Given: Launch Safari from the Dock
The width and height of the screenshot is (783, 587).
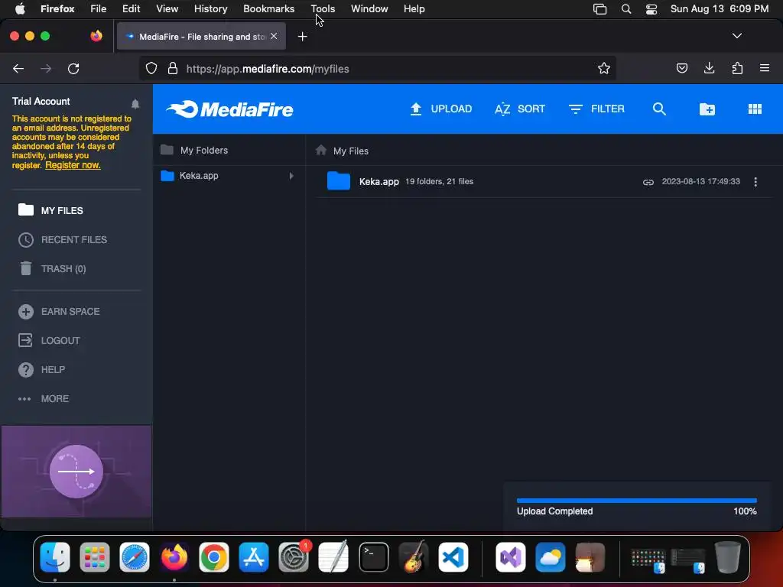Looking at the screenshot, I should 135,557.
